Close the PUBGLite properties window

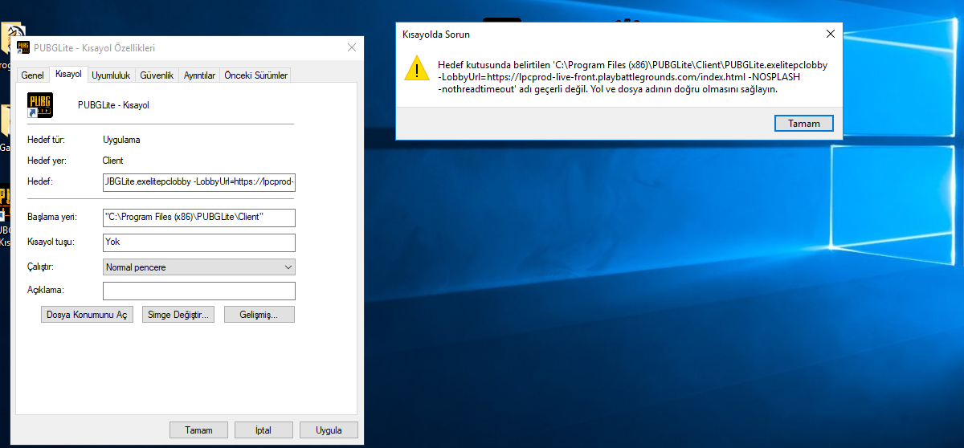(x=352, y=47)
